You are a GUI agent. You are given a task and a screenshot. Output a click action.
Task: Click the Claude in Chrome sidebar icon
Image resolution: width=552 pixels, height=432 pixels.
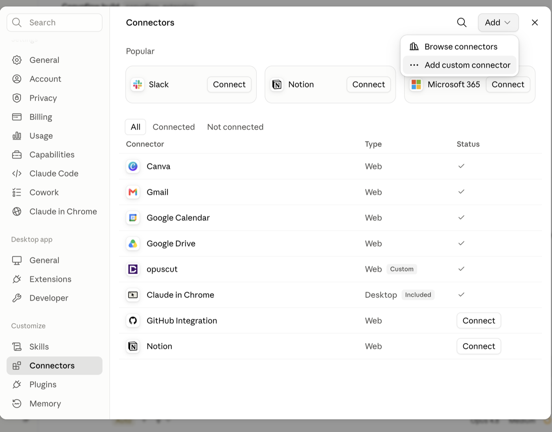tap(17, 211)
